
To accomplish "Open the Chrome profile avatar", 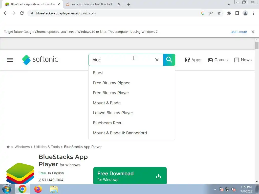I will pyautogui.click(x=245, y=13).
